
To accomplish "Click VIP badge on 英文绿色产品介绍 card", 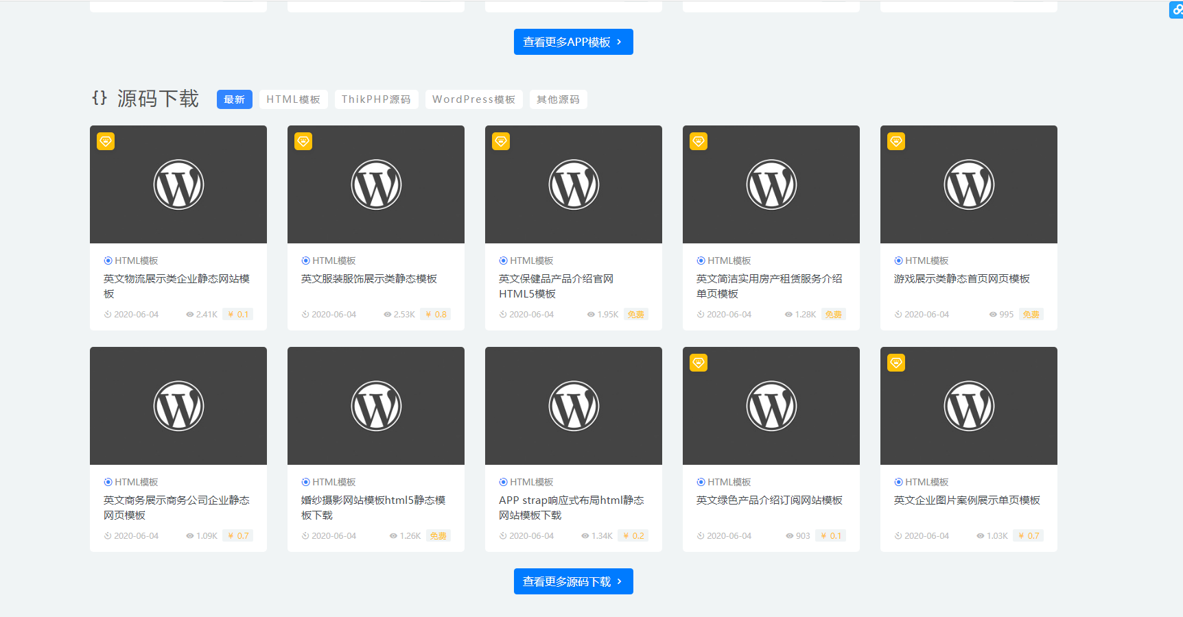I will (699, 363).
